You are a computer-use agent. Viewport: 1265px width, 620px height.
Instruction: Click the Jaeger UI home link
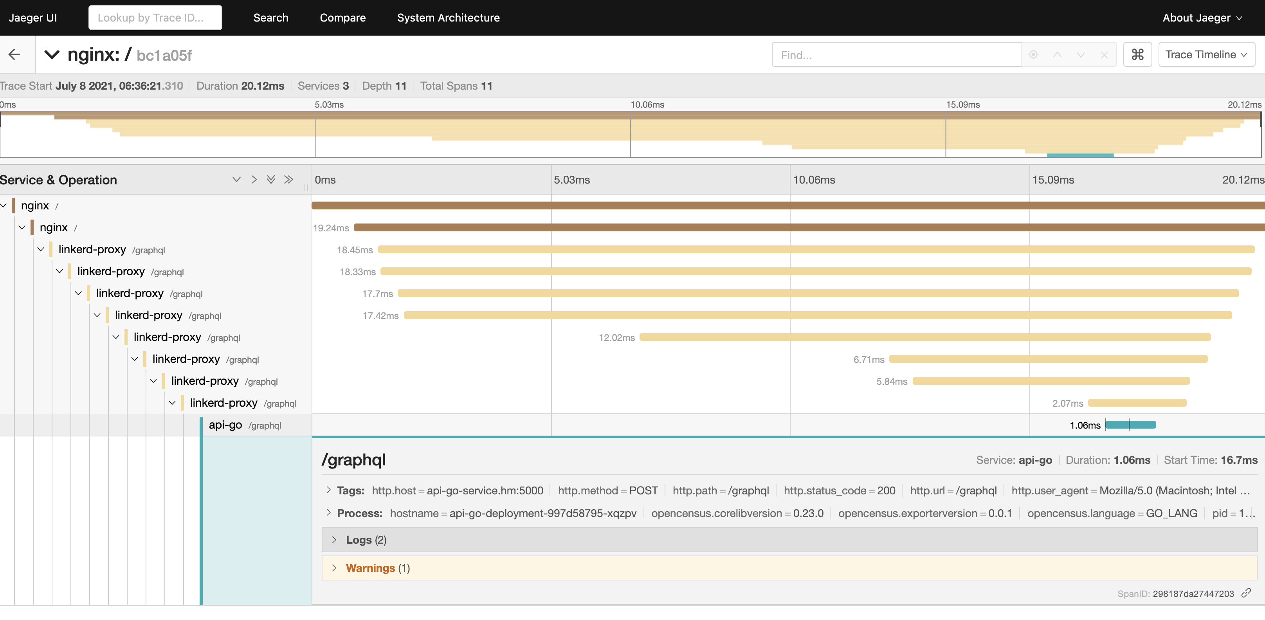coord(32,18)
